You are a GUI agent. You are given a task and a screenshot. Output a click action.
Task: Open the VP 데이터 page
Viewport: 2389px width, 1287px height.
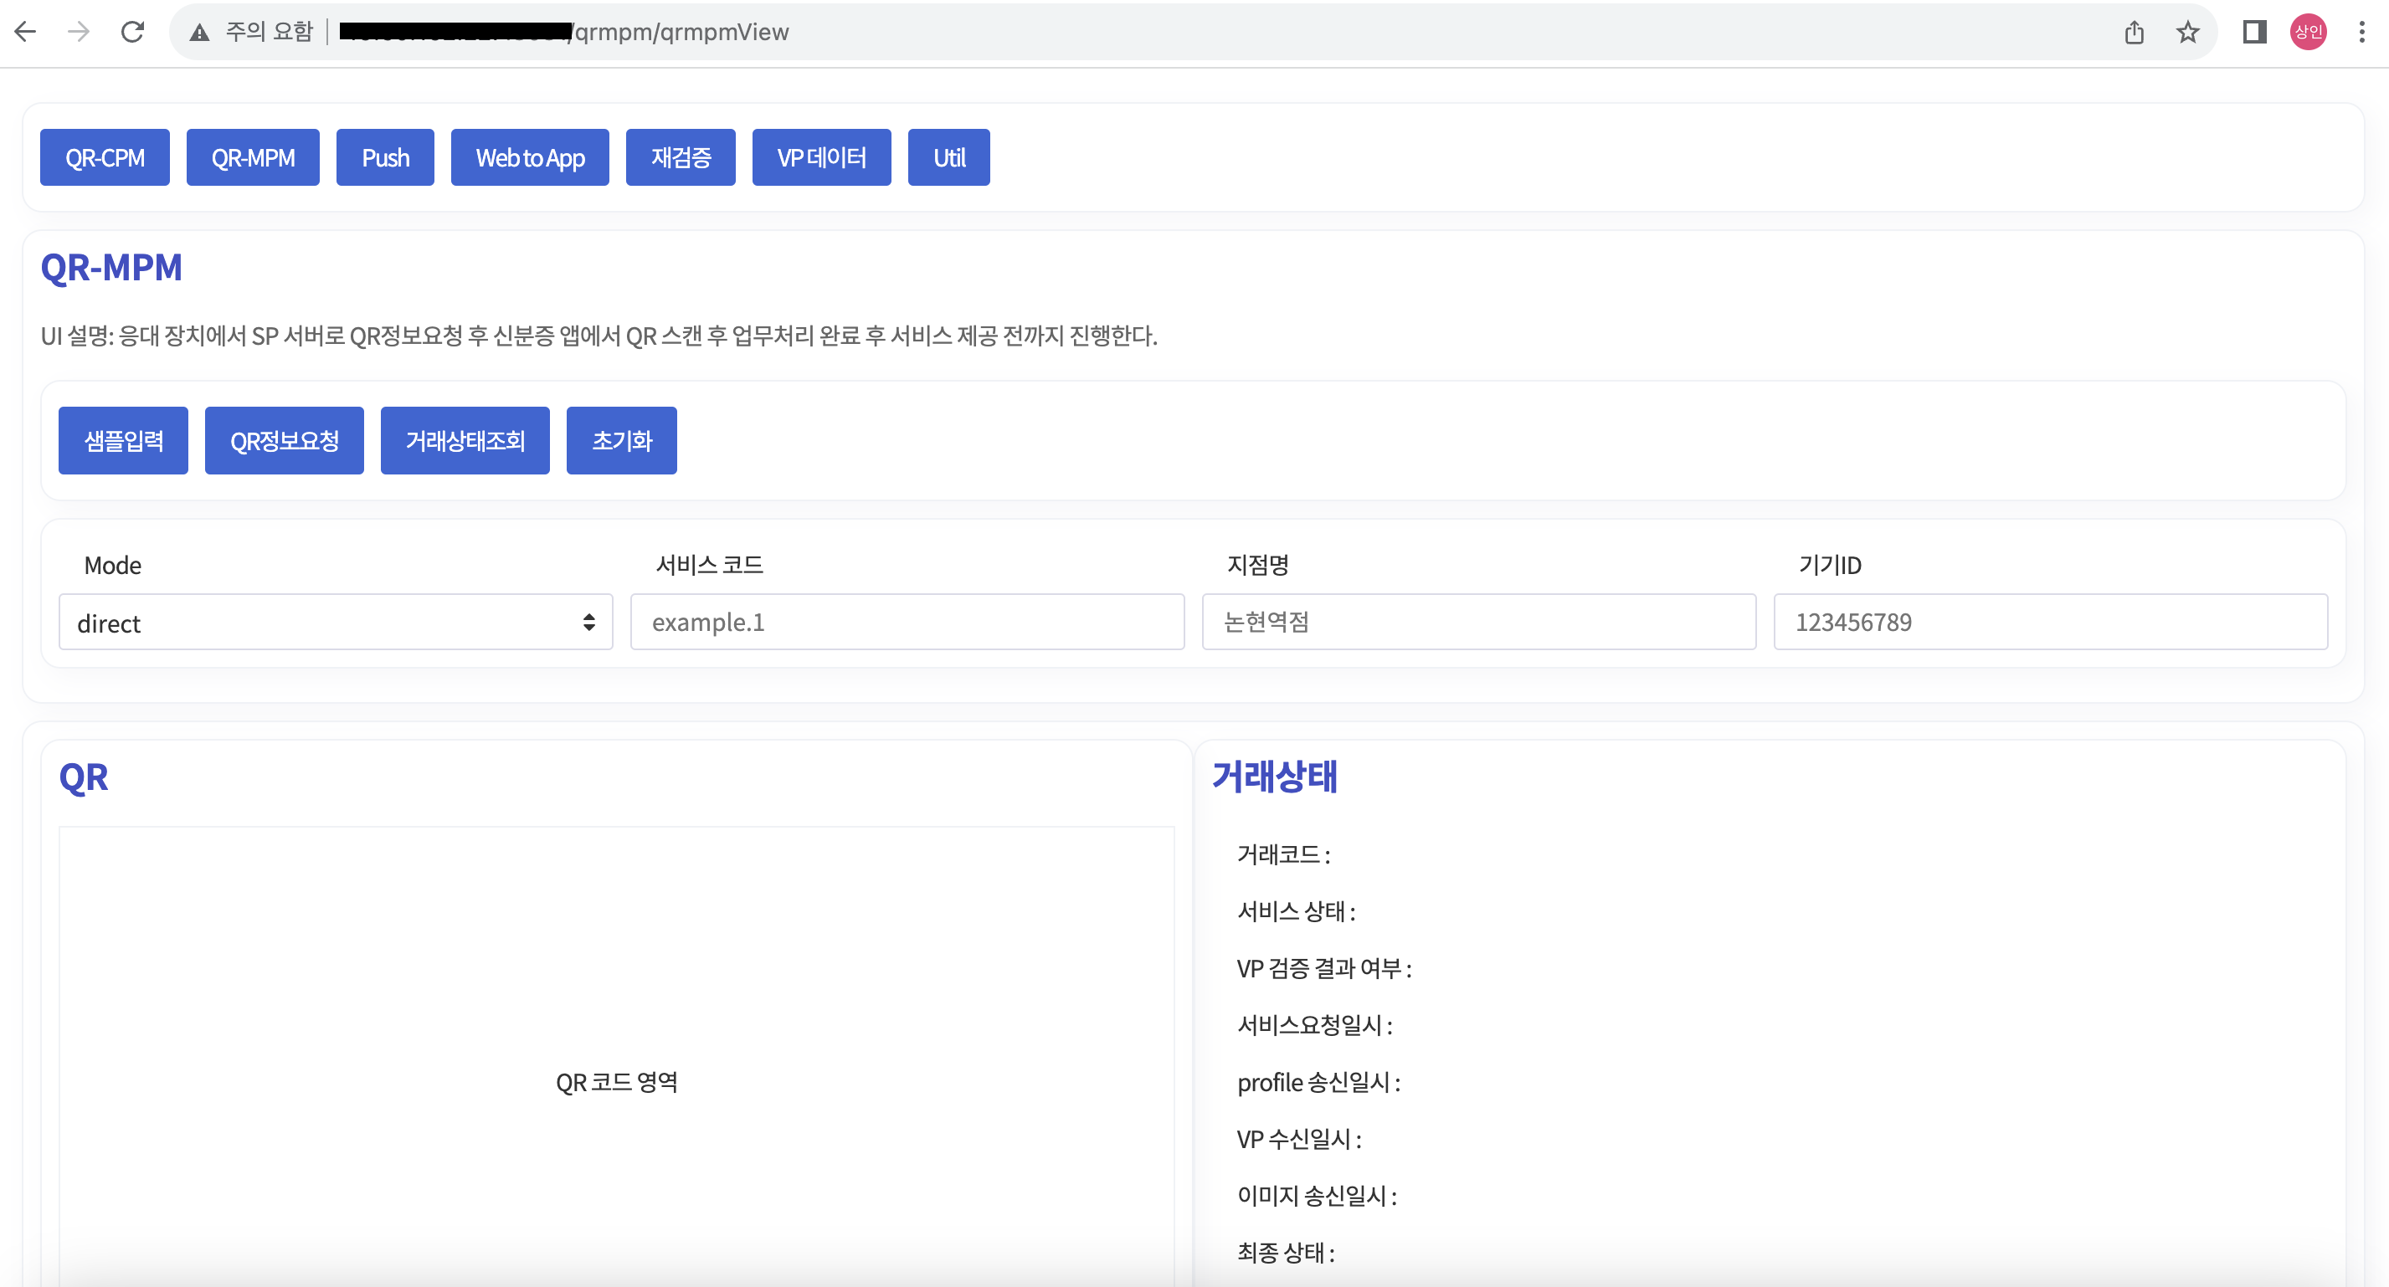click(x=821, y=157)
